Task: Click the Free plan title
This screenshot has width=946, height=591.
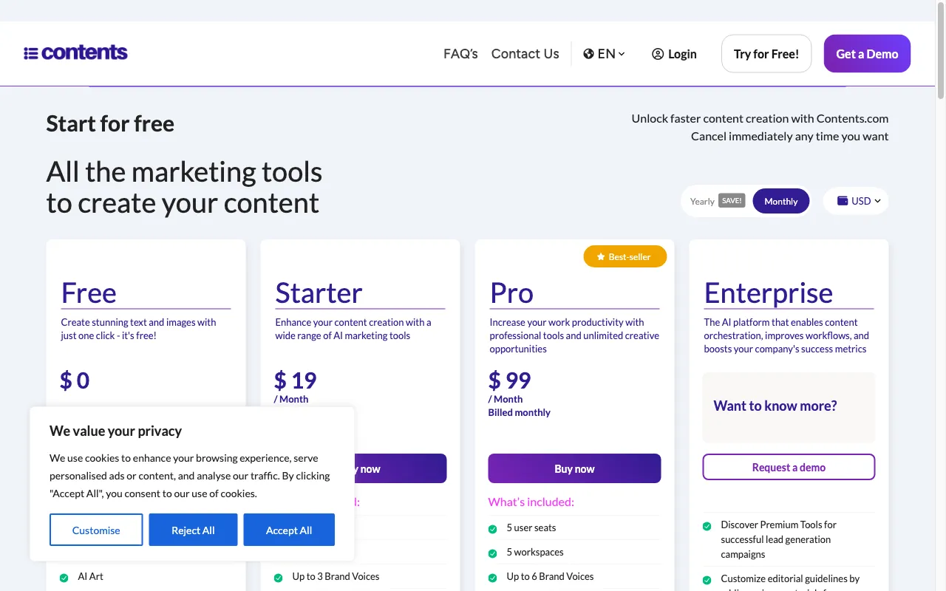Action: 89,293
